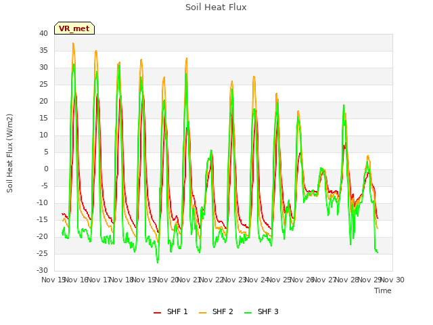Click the Soil Heat Flux chart title
Image resolution: width=433 pixels, height=325 pixels.
(216, 7)
